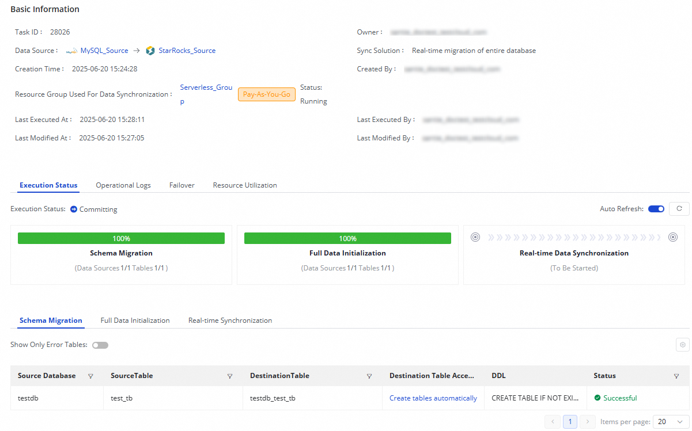
Task: Go to next page arrow
Action: tap(587, 422)
